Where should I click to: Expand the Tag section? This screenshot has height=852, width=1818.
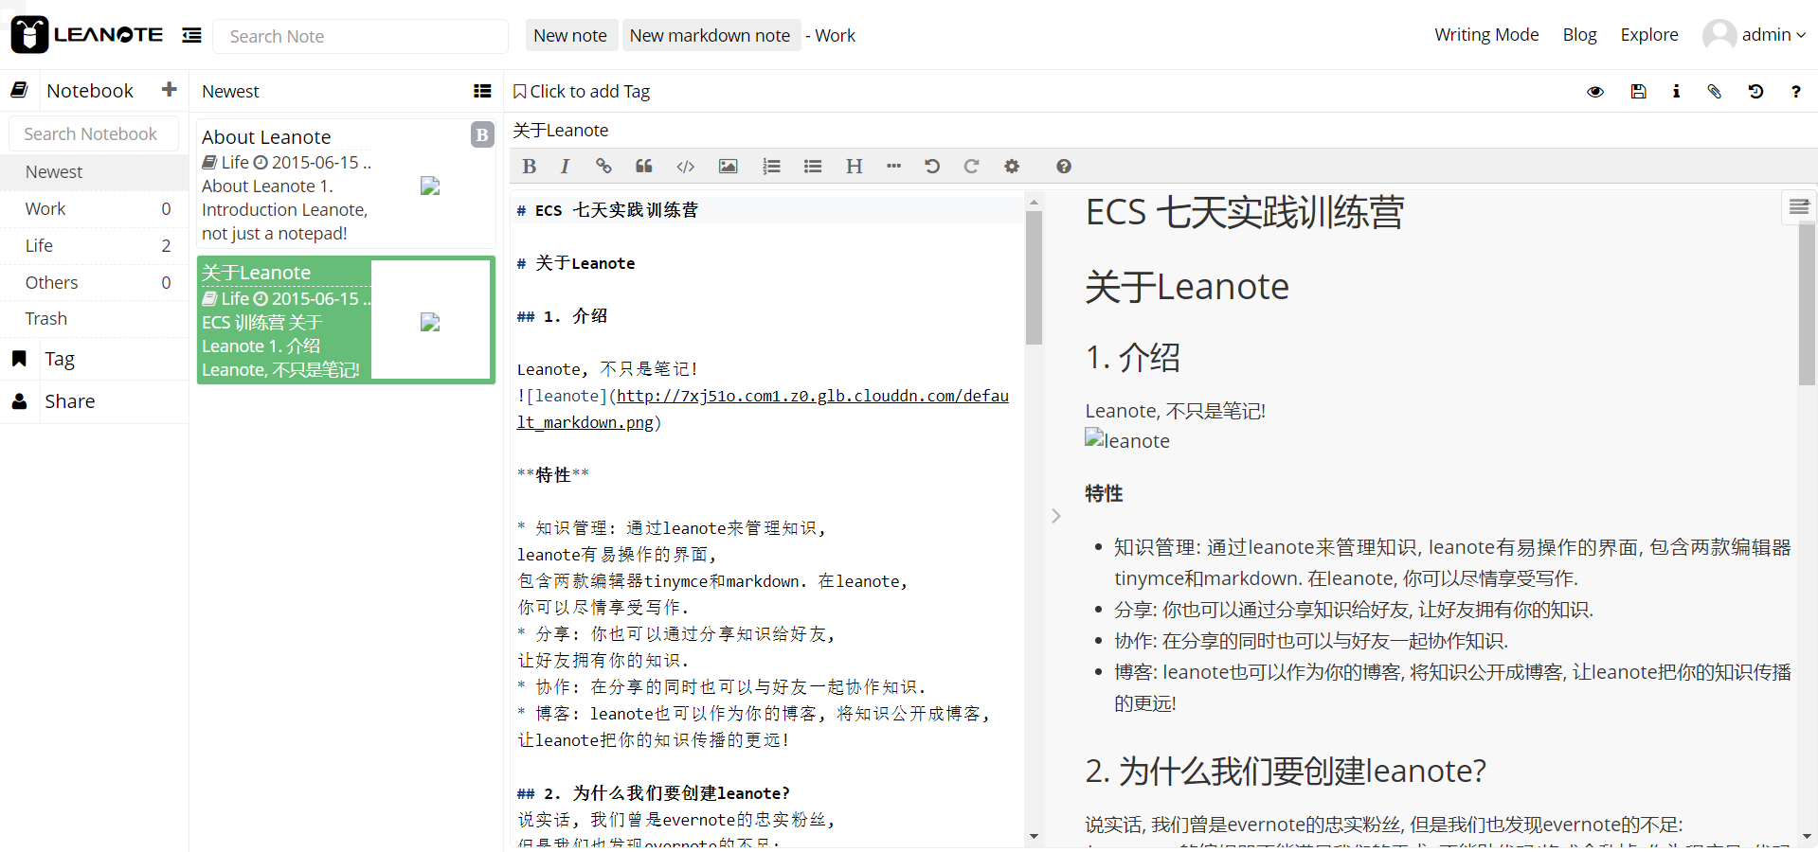pyautogui.click(x=94, y=359)
